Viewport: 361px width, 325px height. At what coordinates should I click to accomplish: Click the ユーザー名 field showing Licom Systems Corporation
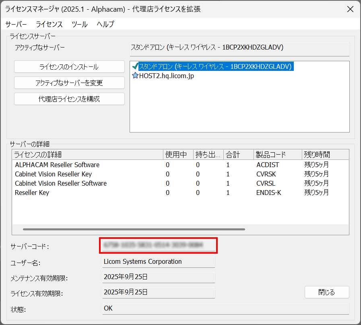point(159,262)
